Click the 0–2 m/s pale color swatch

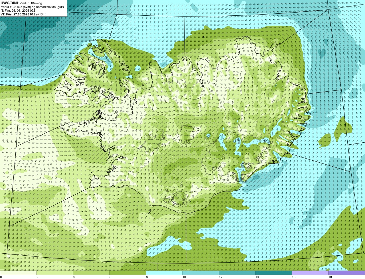click(x=18, y=273)
